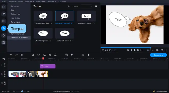169x93 pixels.
Task: Expand the 16:9 aspect ratio dropdown
Action: tap(150, 50)
